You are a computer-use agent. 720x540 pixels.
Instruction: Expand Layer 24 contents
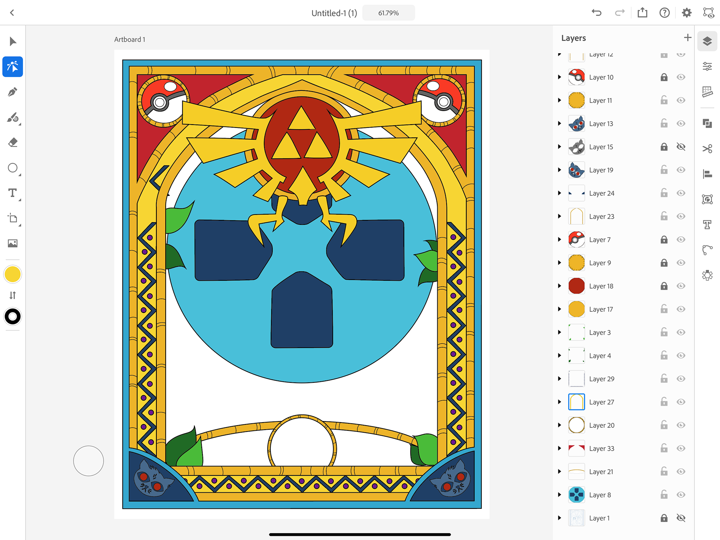559,193
